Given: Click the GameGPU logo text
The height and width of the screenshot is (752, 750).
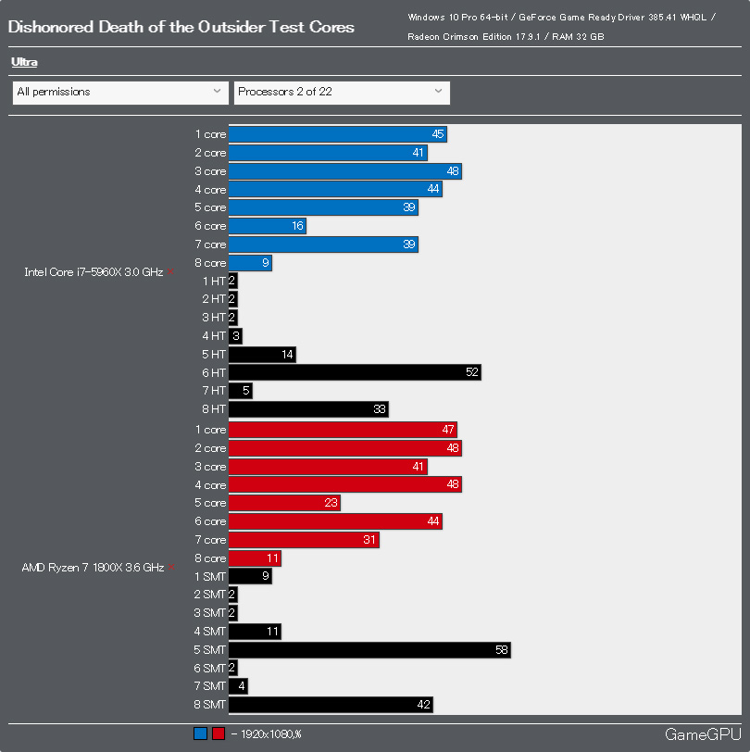Looking at the screenshot, I should pos(703,734).
